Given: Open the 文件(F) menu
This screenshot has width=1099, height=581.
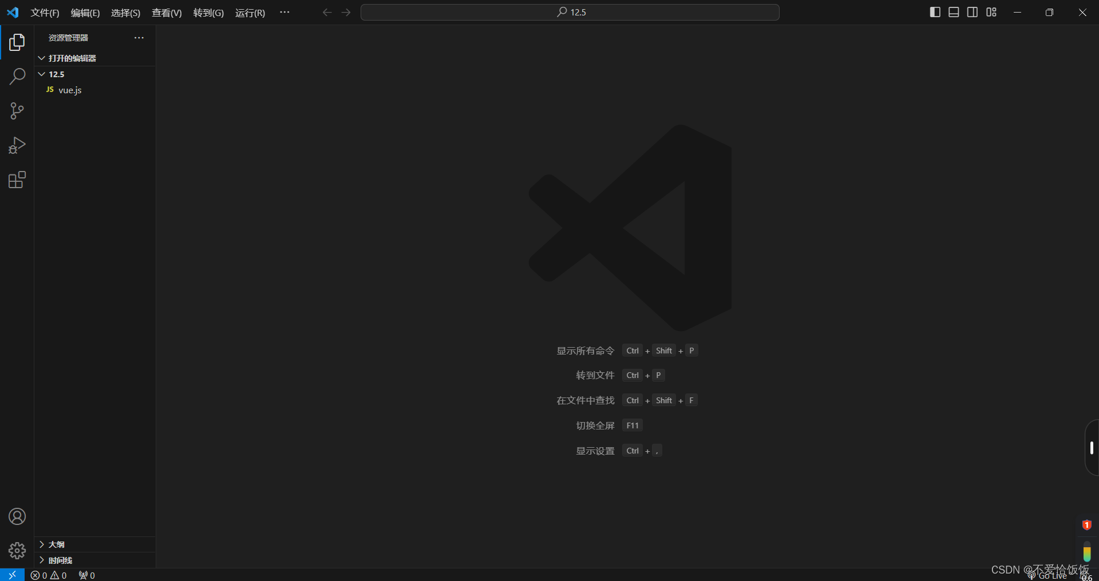Looking at the screenshot, I should [x=45, y=13].
